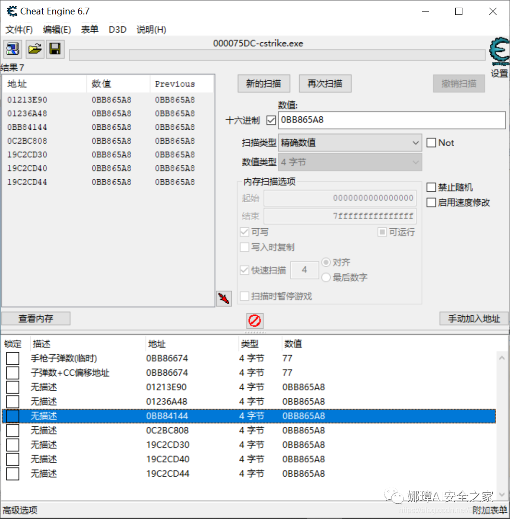Open the 数值类型 value type dropdown
The image size is (510, 519).
350,162
